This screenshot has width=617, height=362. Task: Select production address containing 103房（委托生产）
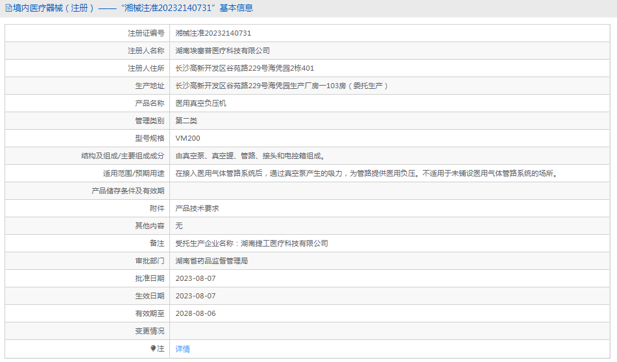click(x=282, y=86)
